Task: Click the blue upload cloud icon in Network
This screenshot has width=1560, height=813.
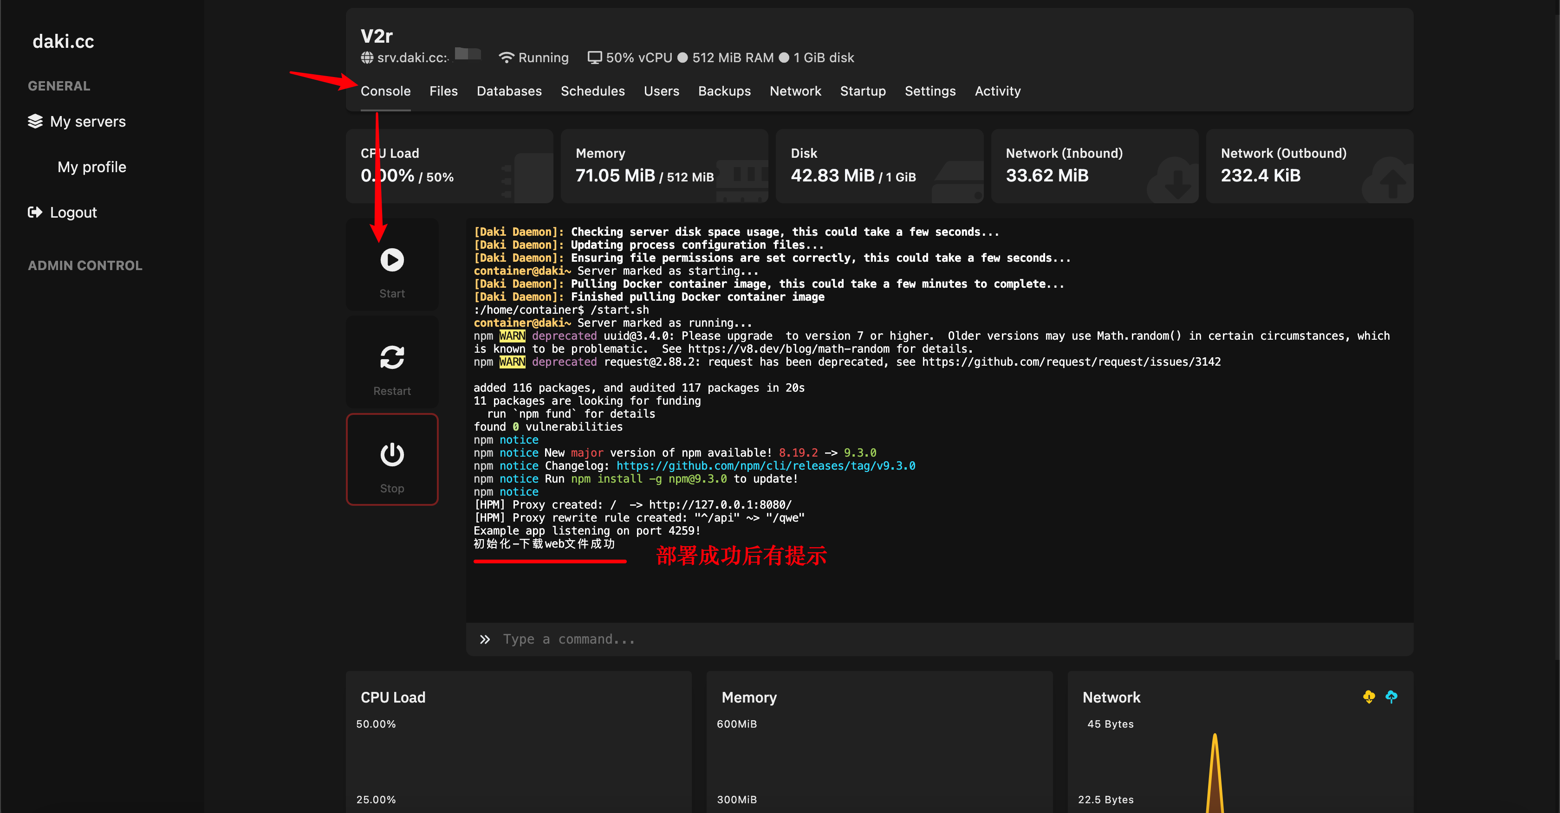Action: (1391, 697)
